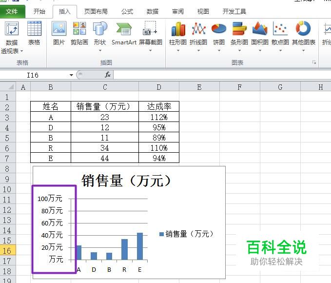Switch to the 公式 ribbon tab
The height and width of the screenshot is (283, 331).
coord(127,11)
